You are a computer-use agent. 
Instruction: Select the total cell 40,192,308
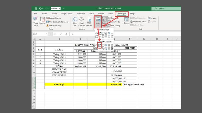tap(81, 67)
